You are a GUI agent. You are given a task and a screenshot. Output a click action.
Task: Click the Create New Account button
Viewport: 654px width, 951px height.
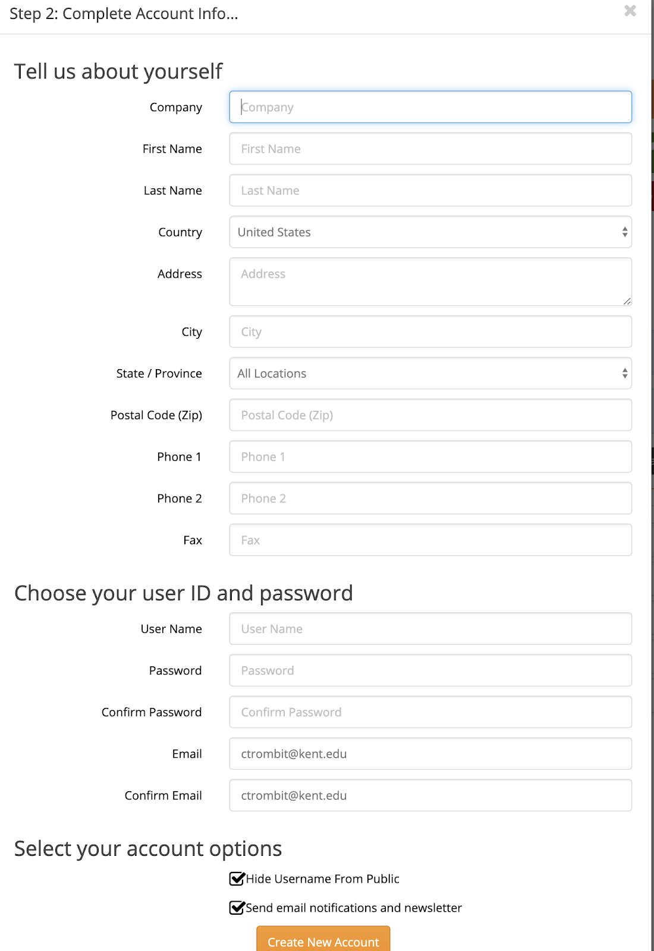(x=323, y=941)
